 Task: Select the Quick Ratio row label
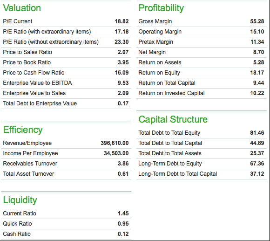coord(17,224)
